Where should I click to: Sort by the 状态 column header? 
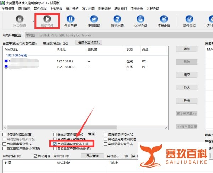point(132,49)
